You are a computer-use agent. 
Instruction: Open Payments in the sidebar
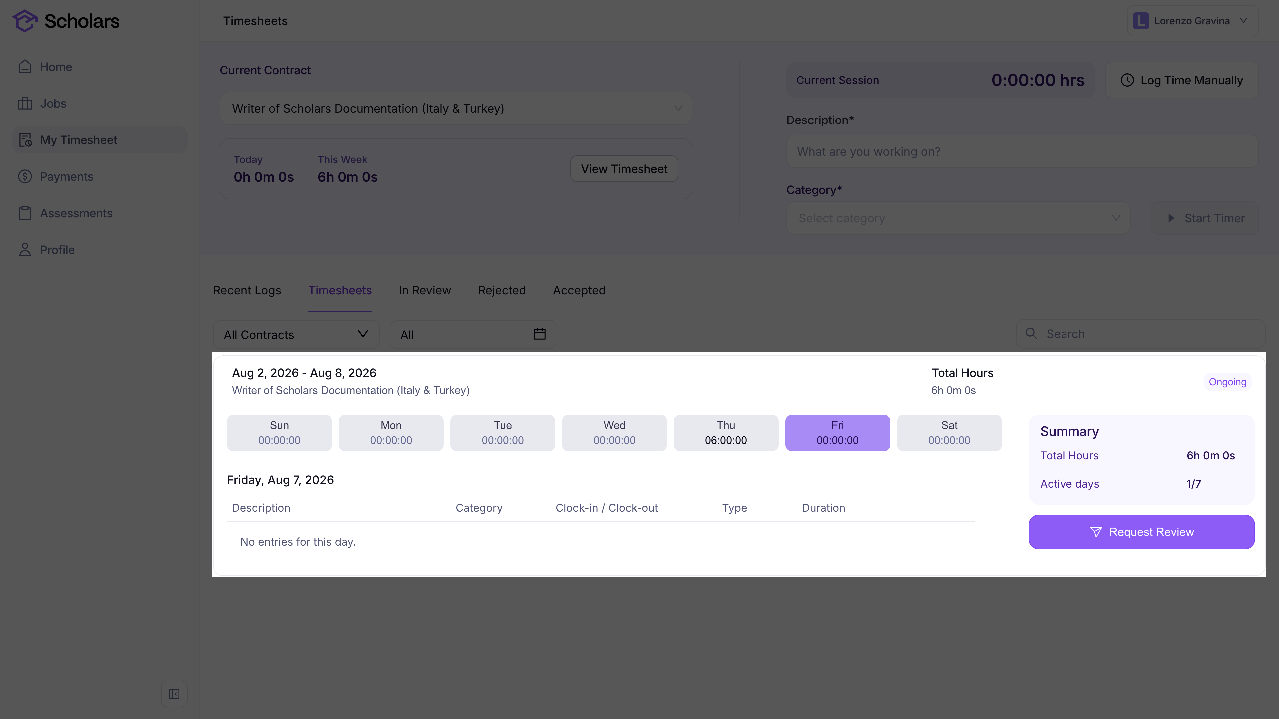pyautogui.click(x=99, y=177)
